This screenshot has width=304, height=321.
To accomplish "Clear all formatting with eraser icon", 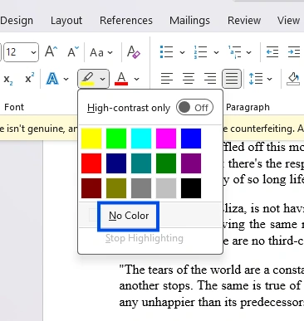I will point(134,52).
